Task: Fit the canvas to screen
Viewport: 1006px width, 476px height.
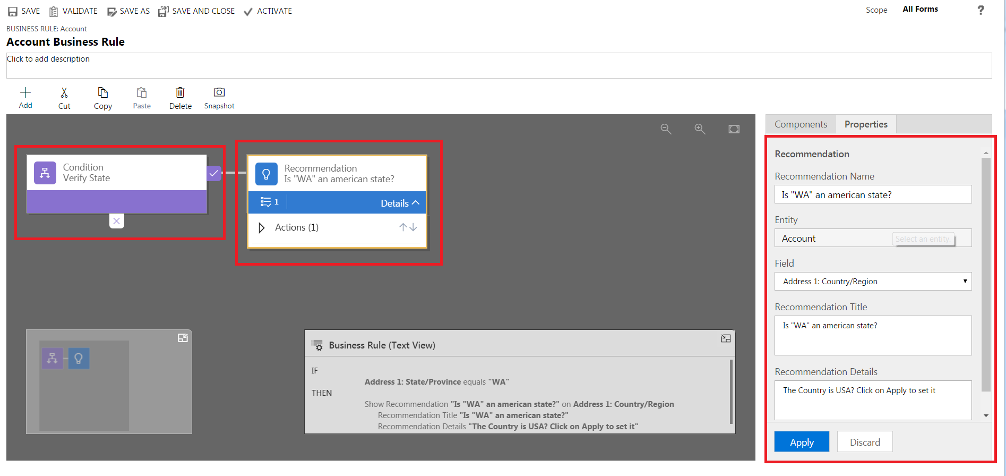Action: 734,129
